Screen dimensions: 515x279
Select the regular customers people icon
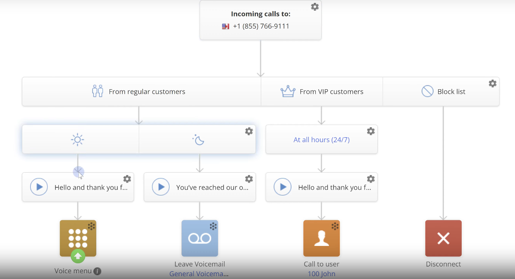(x=98, y=91)
